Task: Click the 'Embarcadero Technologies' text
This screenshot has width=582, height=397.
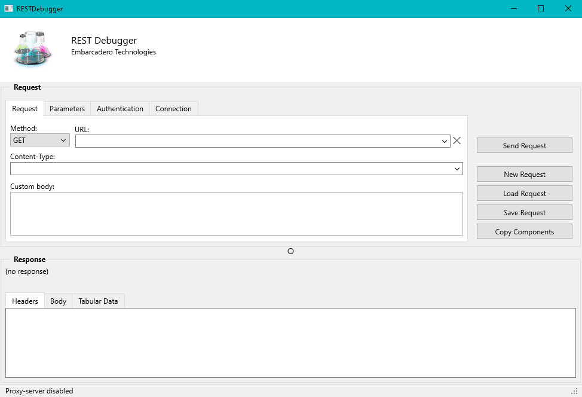Action: click(113, 52)
